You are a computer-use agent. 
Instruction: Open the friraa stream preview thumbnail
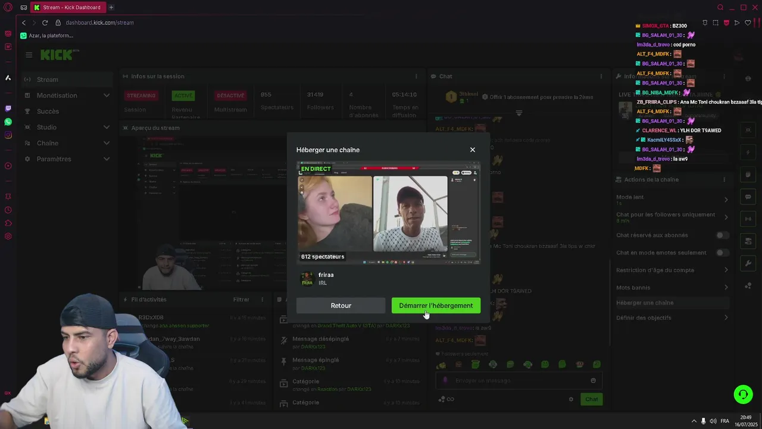click(x=388, y=213)
